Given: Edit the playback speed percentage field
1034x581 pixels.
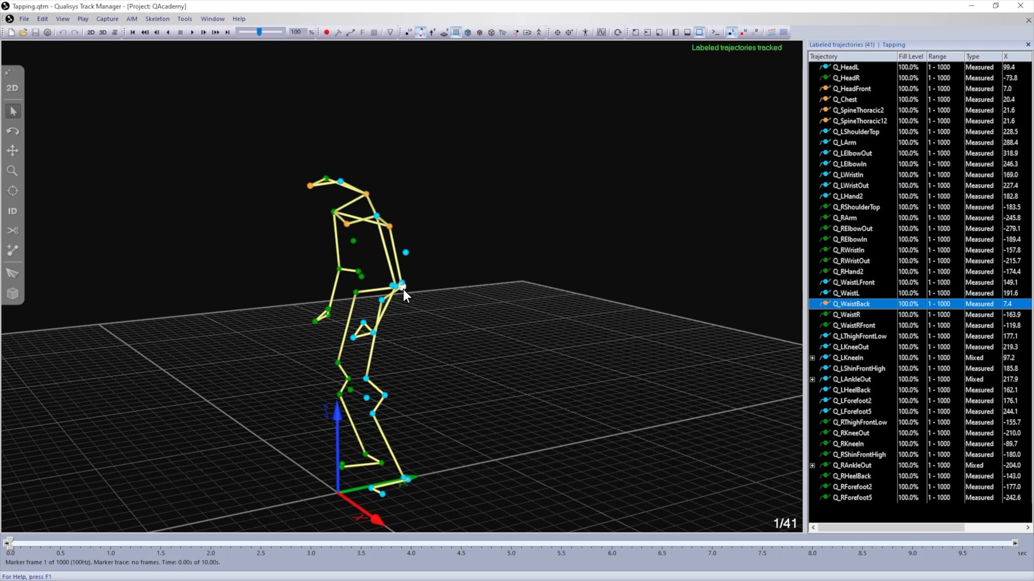Looking at the screenshot, I should pyautogui.click(x=297, y=32).
